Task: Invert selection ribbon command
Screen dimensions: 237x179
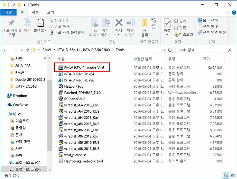Action: point(212,33)
